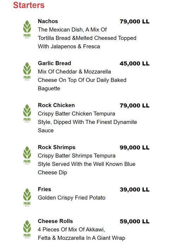This screenshot has height=247, width=179.
Task: Click the Palms logo beside Rock Shrimps
Action: pos(27,155)
